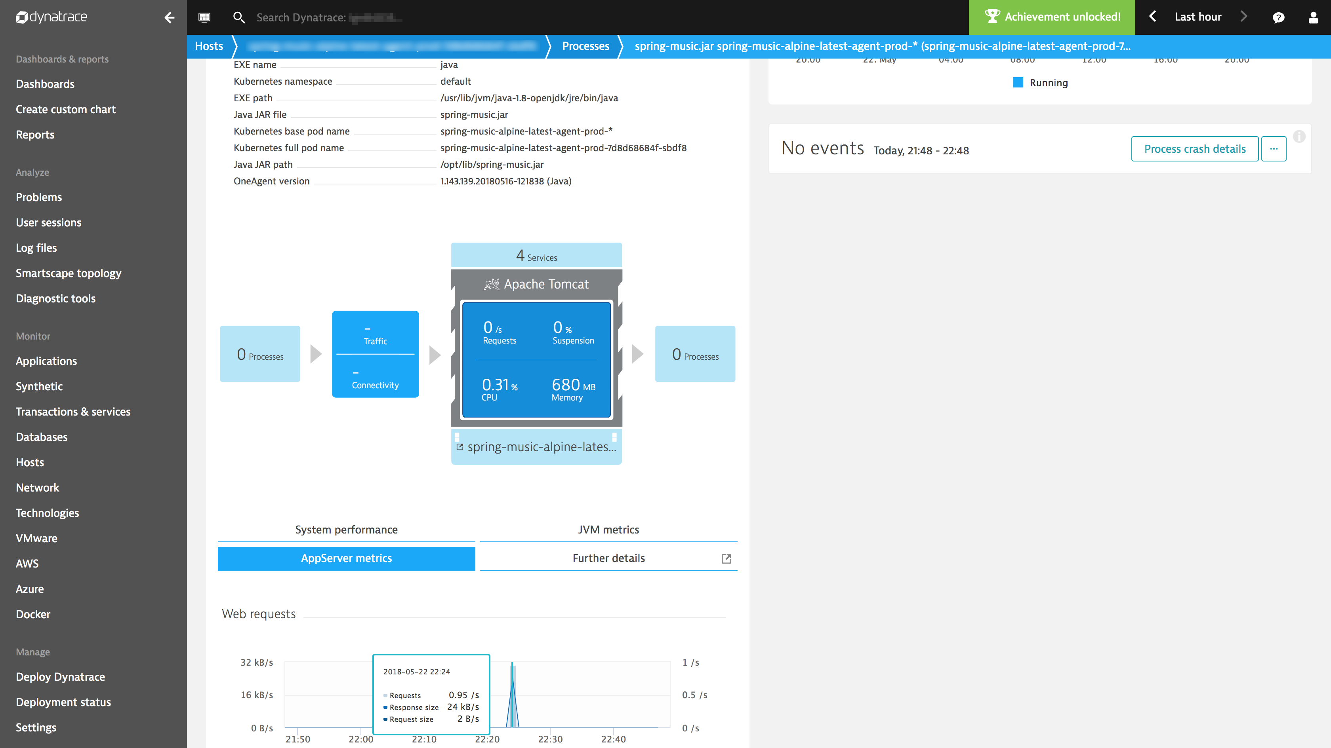
Task: Click the Process crash details button
Action: tap(1195, 149)
